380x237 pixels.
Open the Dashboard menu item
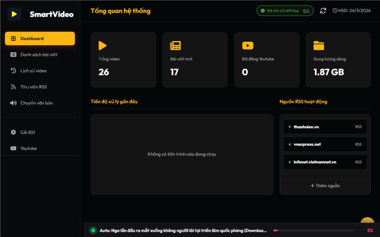click(40, 39)
